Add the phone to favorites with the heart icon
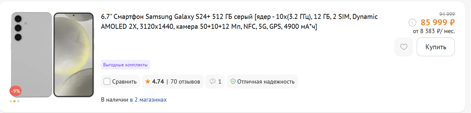 pos(404,47)
